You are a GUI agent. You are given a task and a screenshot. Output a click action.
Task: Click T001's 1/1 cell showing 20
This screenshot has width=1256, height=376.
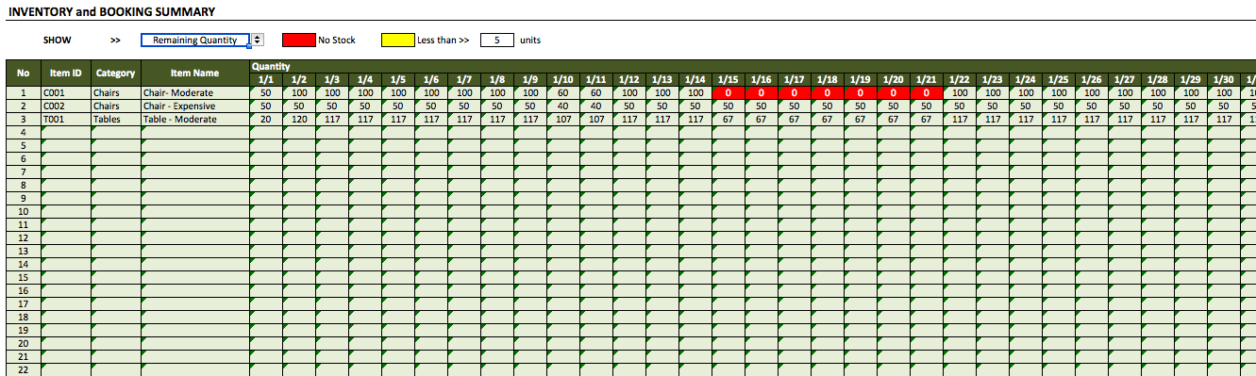tap(266, 120)
